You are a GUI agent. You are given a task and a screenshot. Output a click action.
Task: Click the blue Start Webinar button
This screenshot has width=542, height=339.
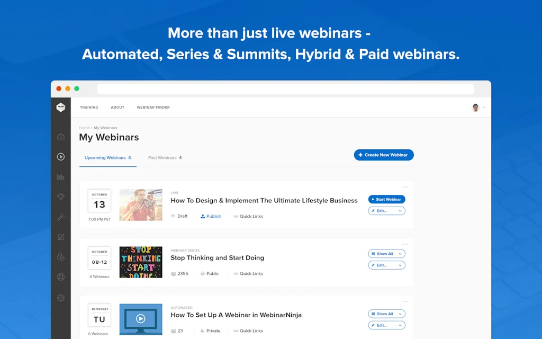[x=386, y=199]
